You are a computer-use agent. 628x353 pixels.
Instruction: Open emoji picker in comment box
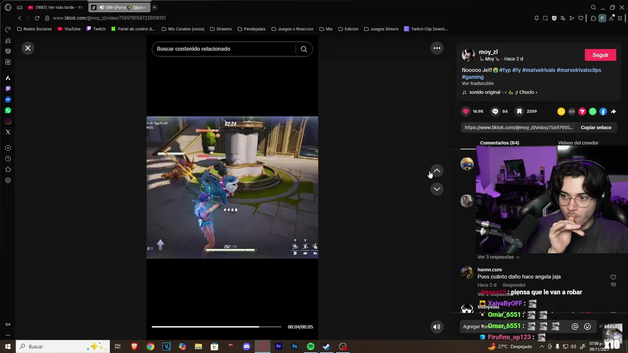coord(587,327)
